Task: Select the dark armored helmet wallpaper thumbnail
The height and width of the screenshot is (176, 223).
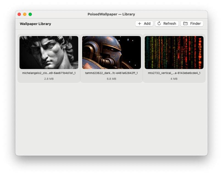Action: (112, 53)
